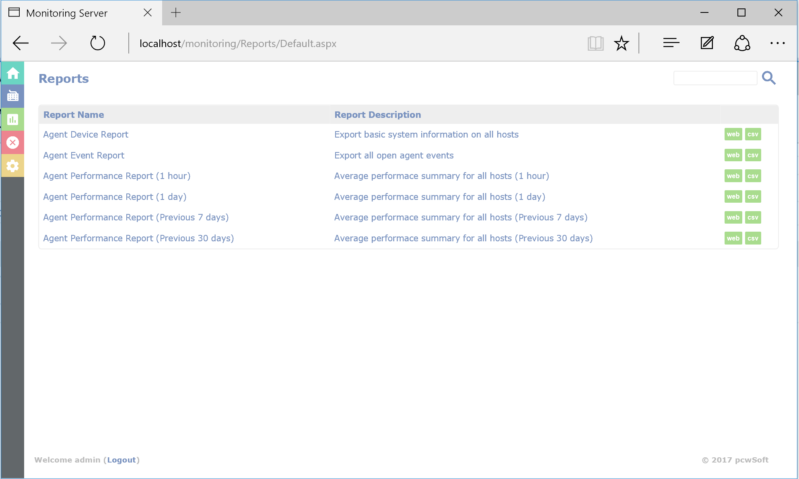This screenshot has height=479, width=799.
Task: Click the browser refresh button
Action: click(97, 43)
